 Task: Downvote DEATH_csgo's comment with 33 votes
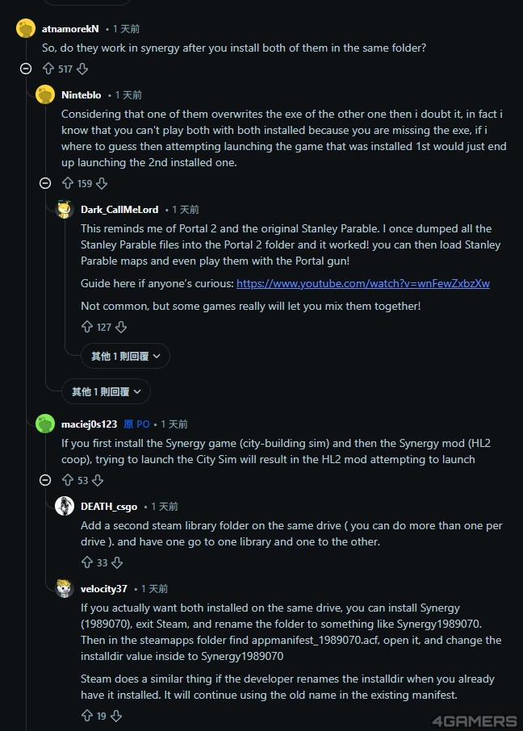[116, 563]
